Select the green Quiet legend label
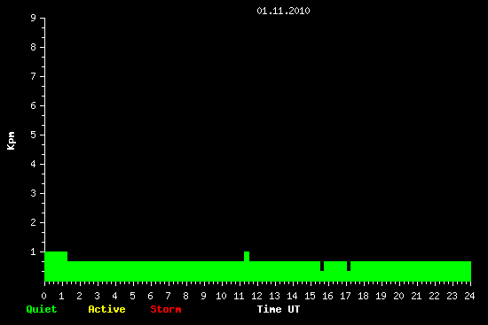This screenshot has height=325, width=488. pos(42,309)
